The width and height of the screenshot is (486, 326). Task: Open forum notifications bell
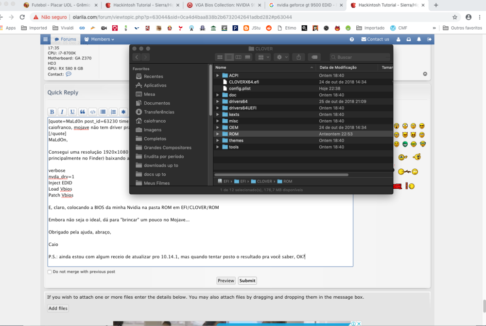tap(418, 39)
